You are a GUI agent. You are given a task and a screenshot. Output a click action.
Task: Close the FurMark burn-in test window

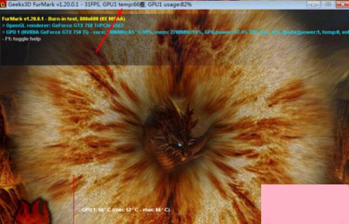click(x=343, y=5)
